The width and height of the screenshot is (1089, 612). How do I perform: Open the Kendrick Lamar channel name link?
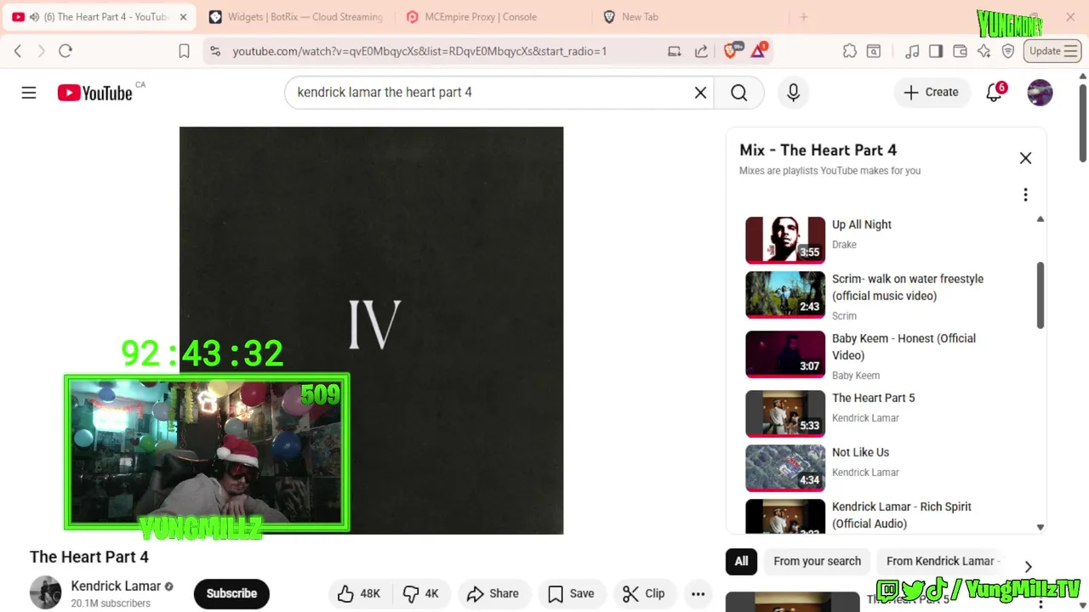(116, 586)
